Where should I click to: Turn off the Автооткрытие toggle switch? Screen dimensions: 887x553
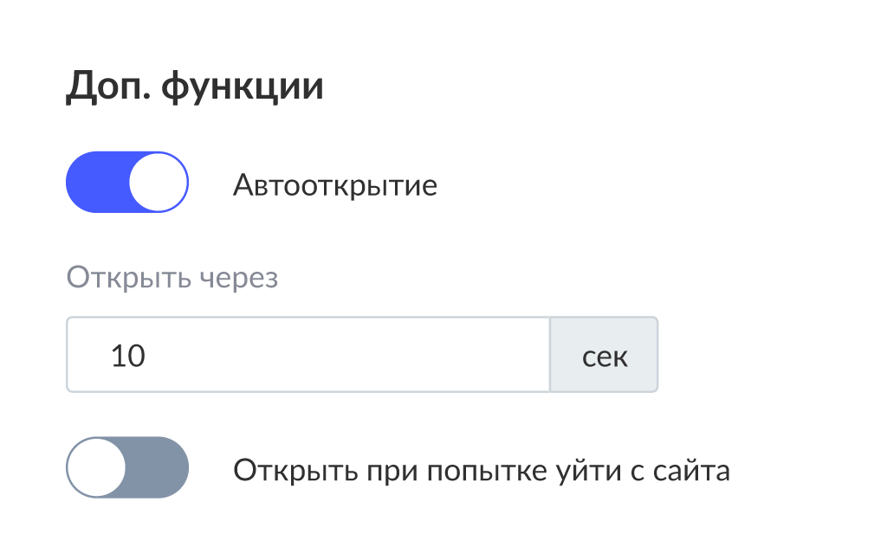click(127, 183)
